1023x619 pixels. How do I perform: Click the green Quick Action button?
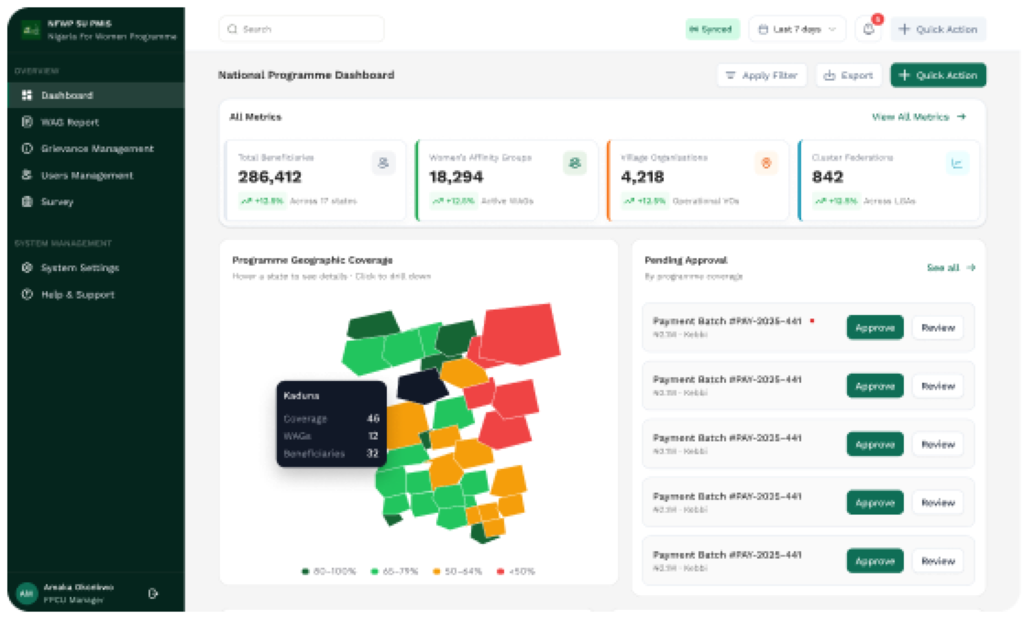click(x=938, y=75)
